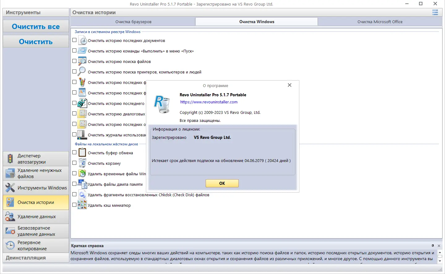Viewport: 445px width, 274px height.
Task: Click the WordPad document icon in the list
Action: 82,93
